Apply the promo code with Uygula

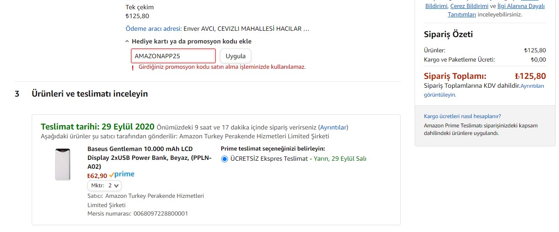pos(236,56)
